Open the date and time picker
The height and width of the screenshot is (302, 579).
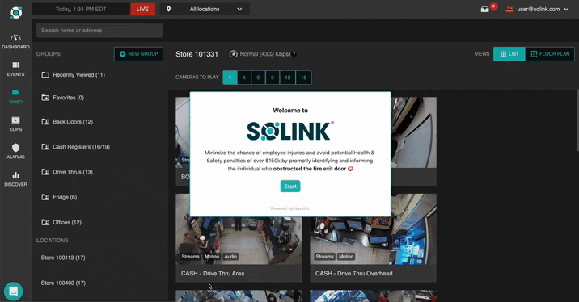point(81,9)
